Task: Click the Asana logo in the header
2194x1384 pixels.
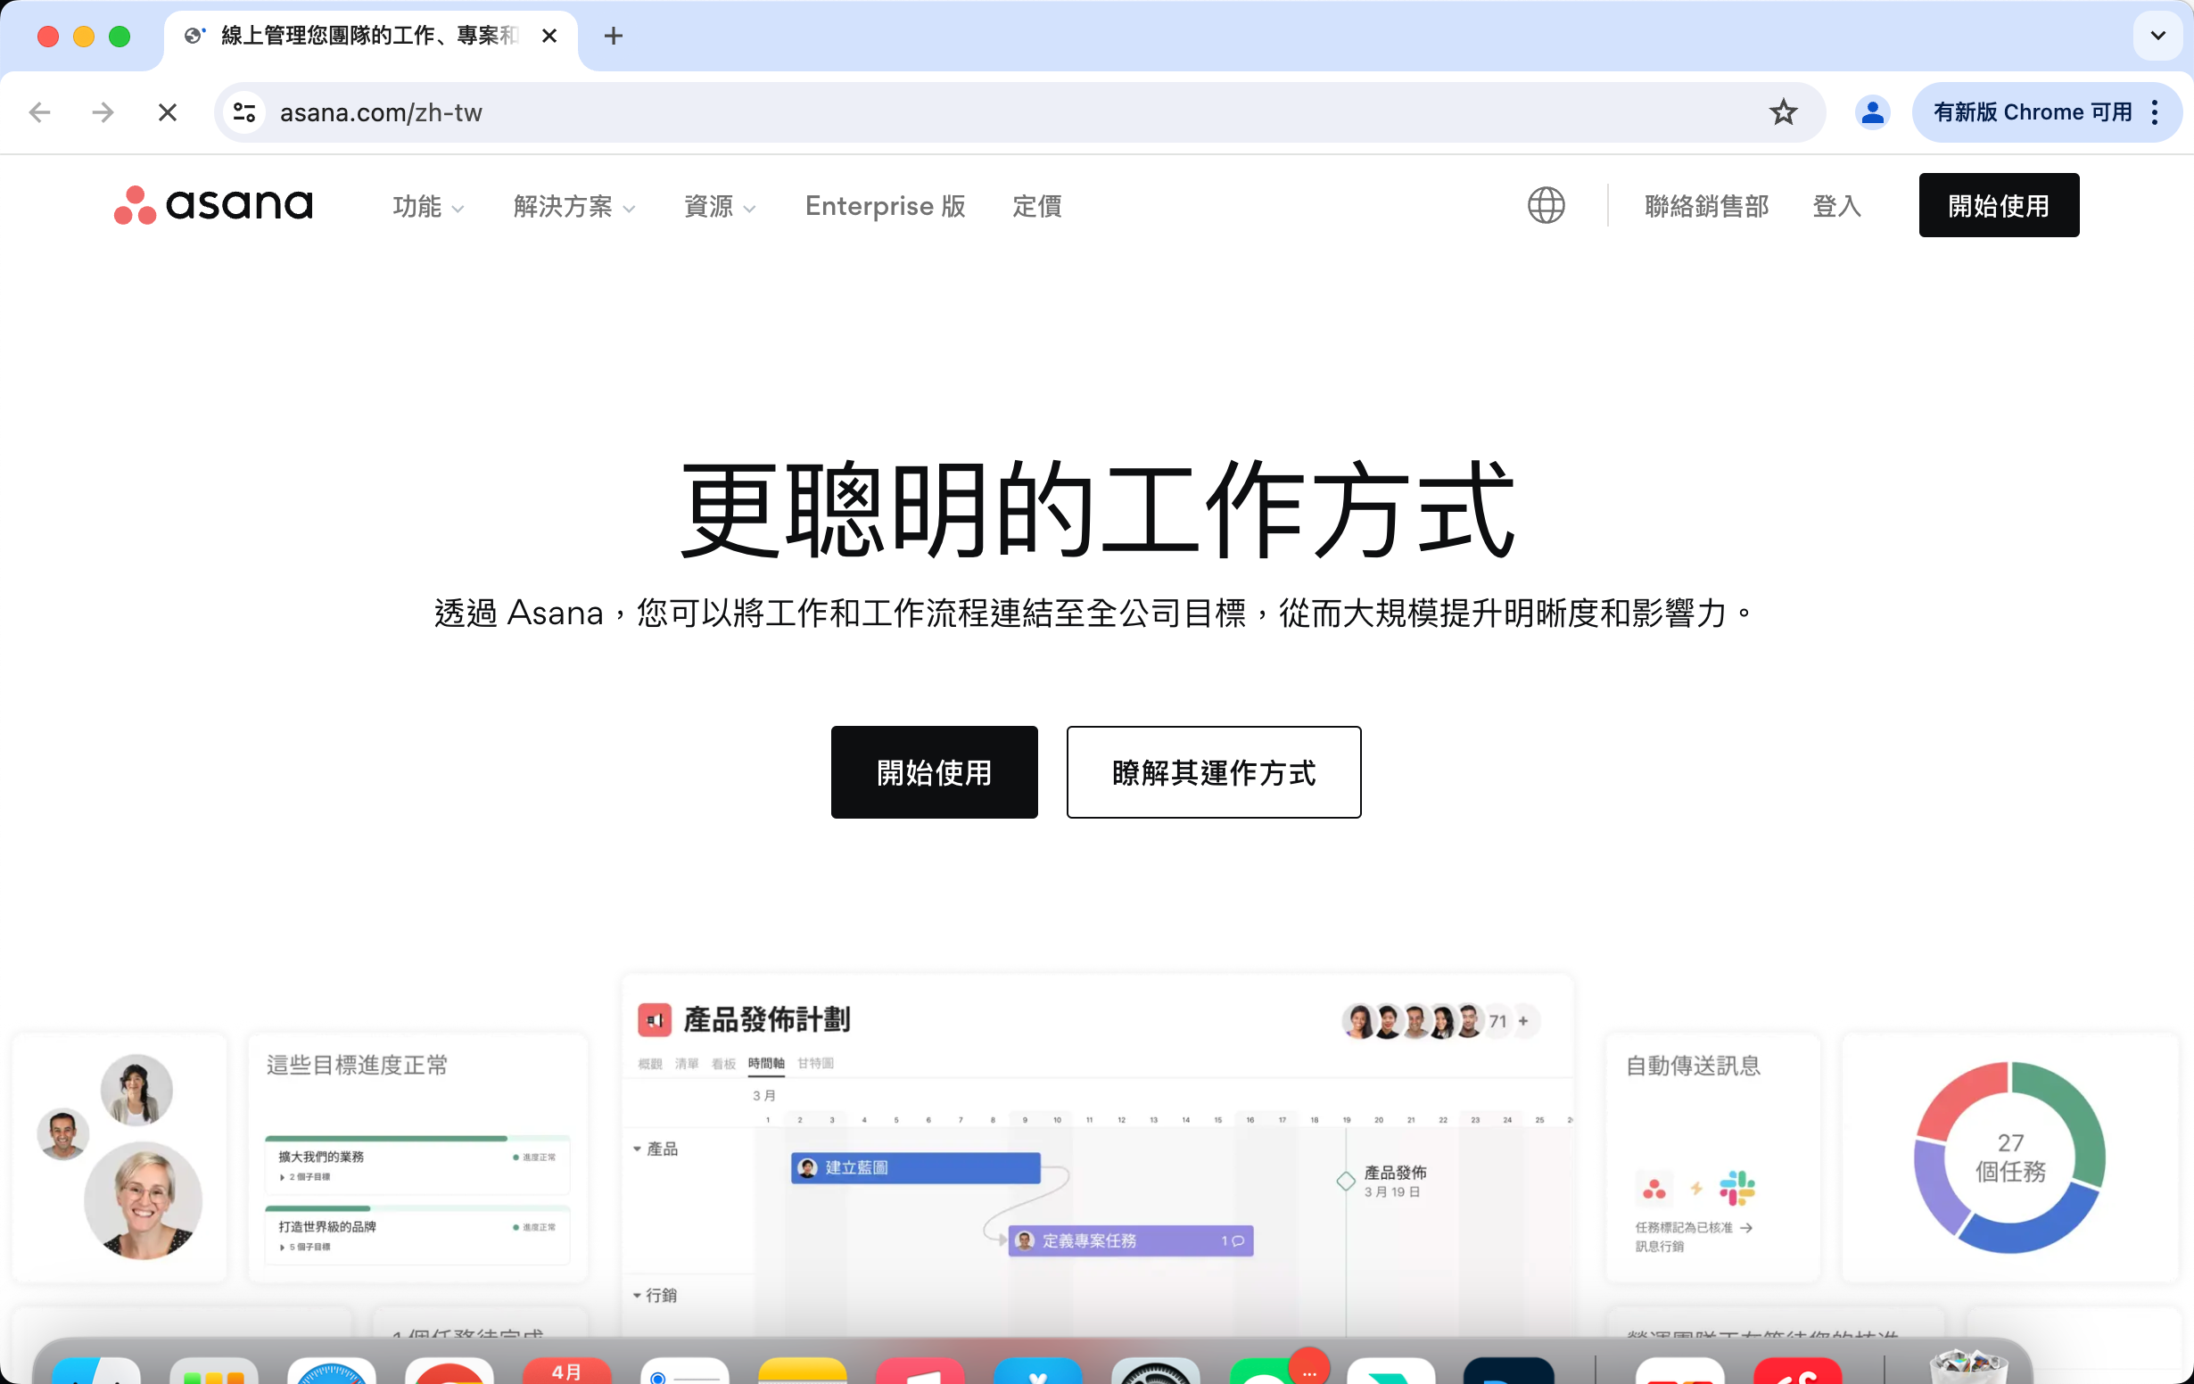Action: coord(213,205)
